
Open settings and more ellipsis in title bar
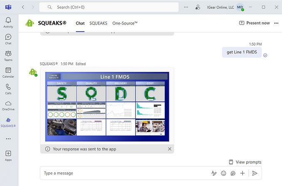186,7
